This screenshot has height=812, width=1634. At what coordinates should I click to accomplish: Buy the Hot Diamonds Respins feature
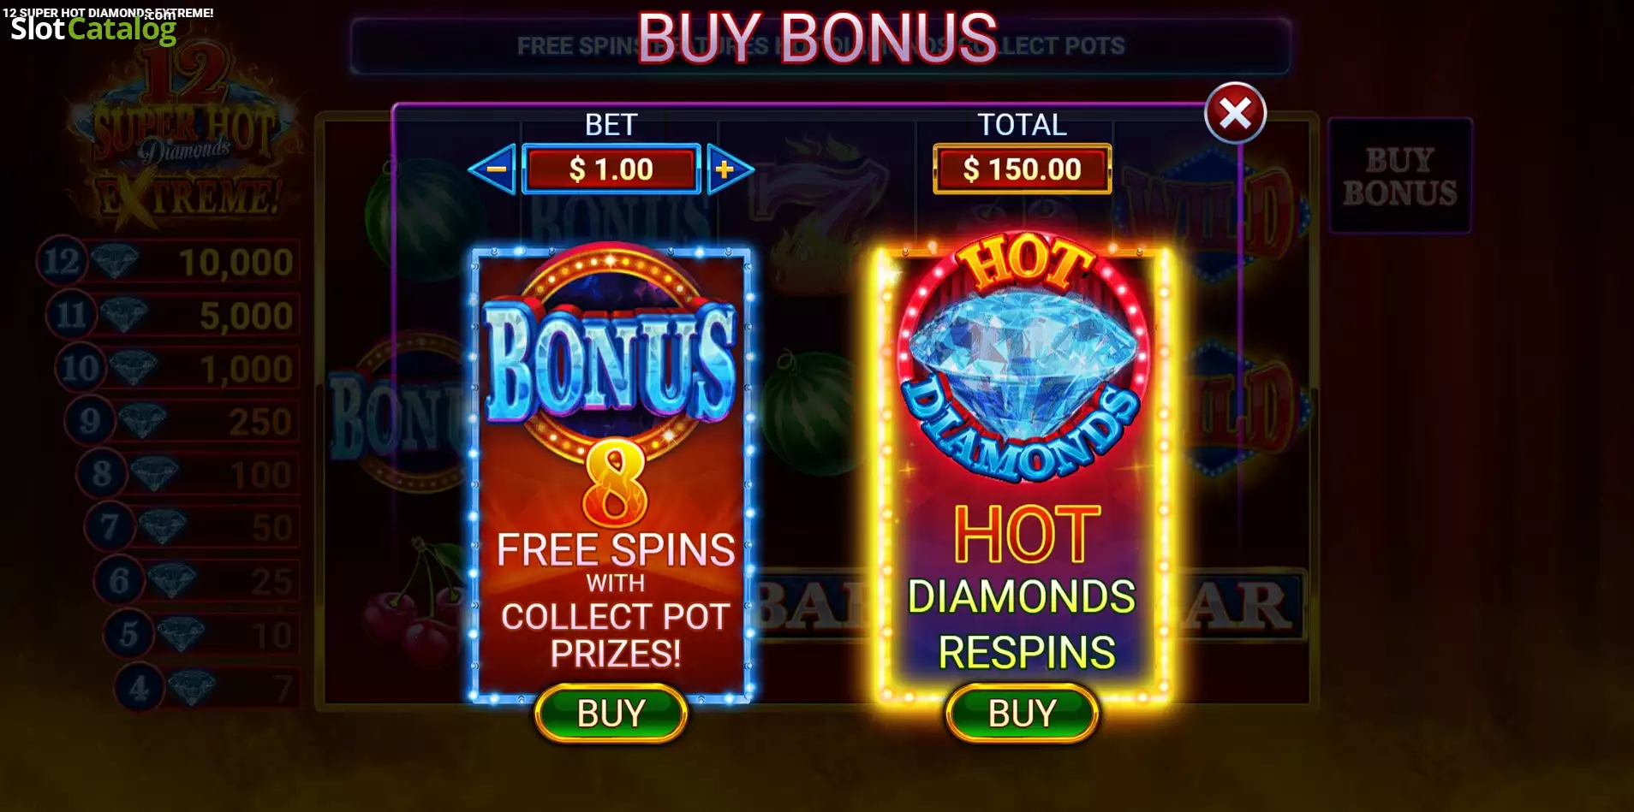[x=1022, y=713]
